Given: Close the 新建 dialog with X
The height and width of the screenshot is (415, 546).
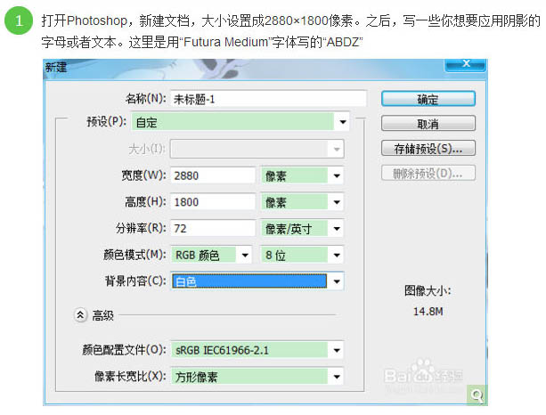Looking at the screenshot, I should click(465, 64).
